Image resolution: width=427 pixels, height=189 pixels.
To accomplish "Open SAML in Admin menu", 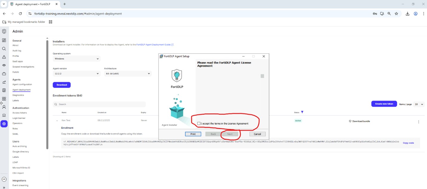I will [15, 134].
